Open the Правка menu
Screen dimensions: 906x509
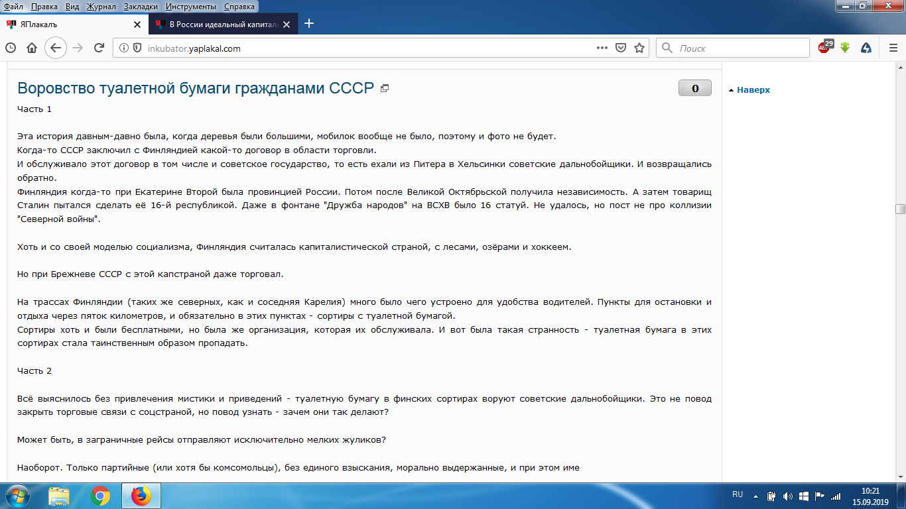[x=44, y=7]
